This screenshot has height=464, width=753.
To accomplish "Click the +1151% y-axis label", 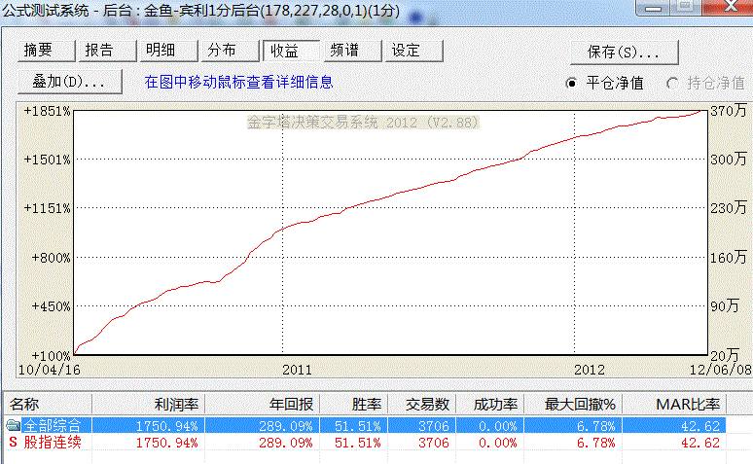I will point(47,208).
